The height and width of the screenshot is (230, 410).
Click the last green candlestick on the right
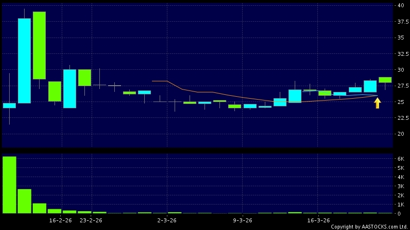(x=385, y=80)
